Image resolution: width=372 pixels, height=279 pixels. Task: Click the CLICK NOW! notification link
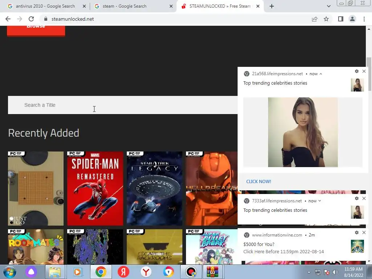click(259, 182)
